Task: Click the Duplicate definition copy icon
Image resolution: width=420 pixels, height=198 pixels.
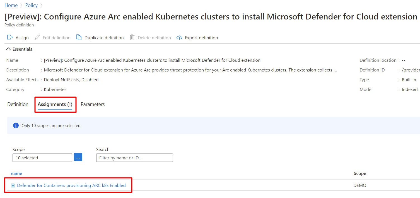Action: (x=79, y=37)
